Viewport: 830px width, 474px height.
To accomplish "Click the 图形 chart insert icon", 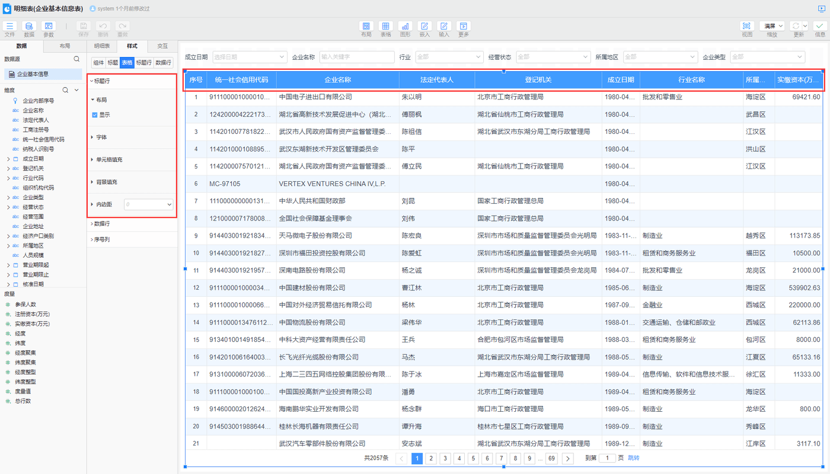I will click(x=405, y=27).
